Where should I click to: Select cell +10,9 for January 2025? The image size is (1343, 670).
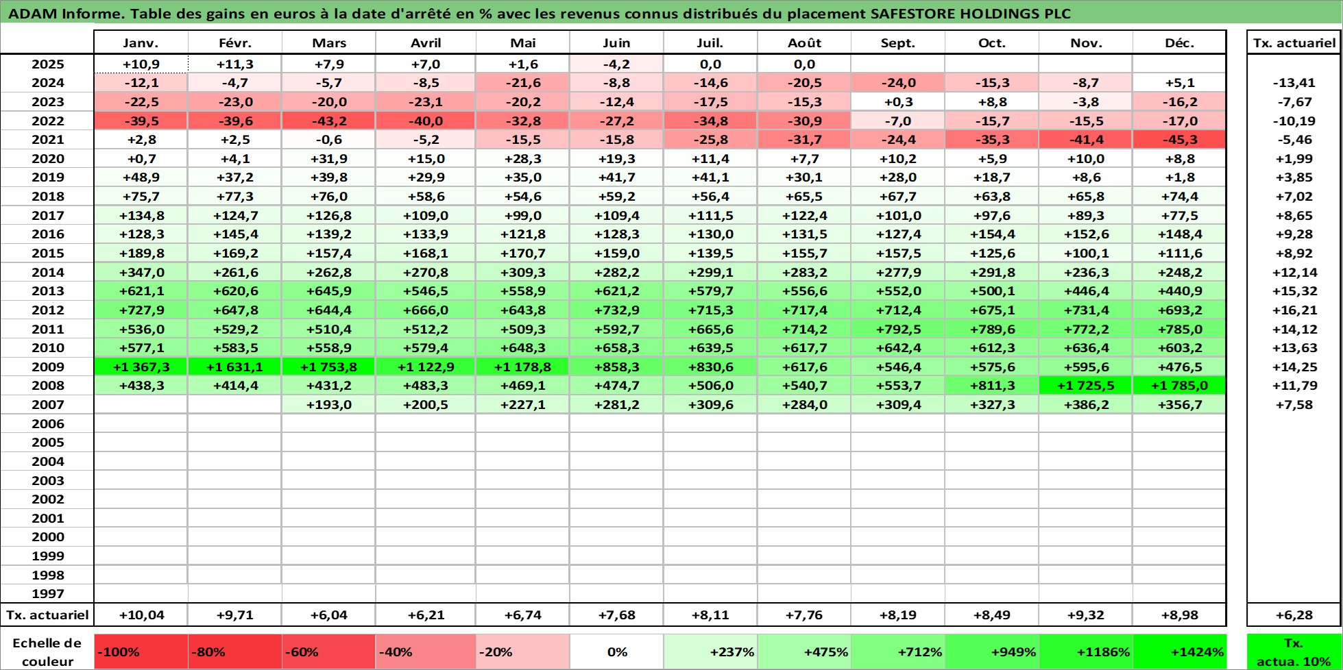coord(141,64)
